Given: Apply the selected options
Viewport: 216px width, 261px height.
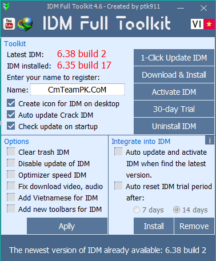Looking at the screenshot, I should [67, 226].
